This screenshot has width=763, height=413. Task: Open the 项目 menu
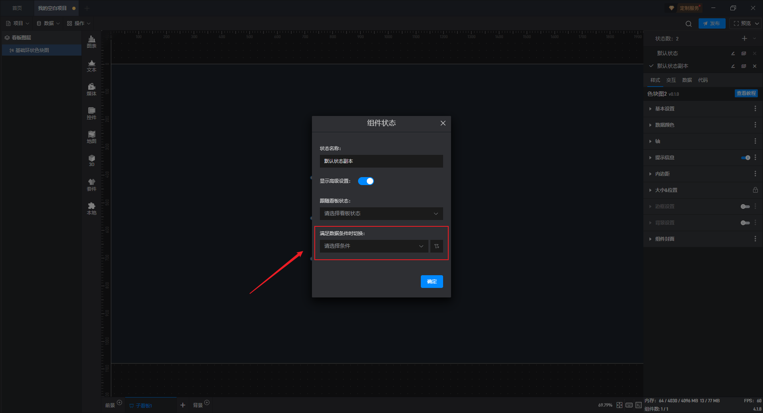coord(18,23)
